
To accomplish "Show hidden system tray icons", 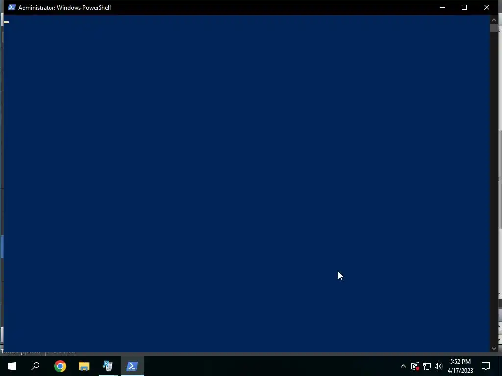I will 403,366.
